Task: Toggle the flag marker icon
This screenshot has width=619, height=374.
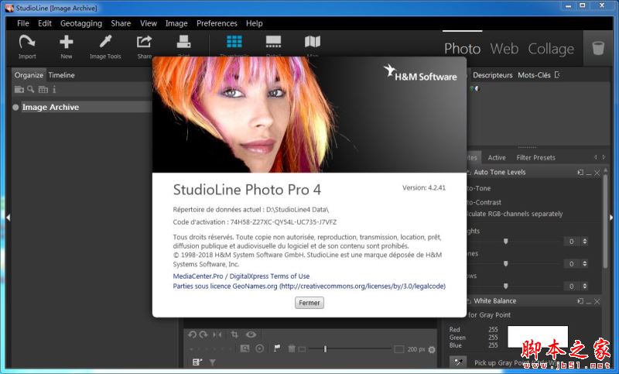Action: [277, 348]
